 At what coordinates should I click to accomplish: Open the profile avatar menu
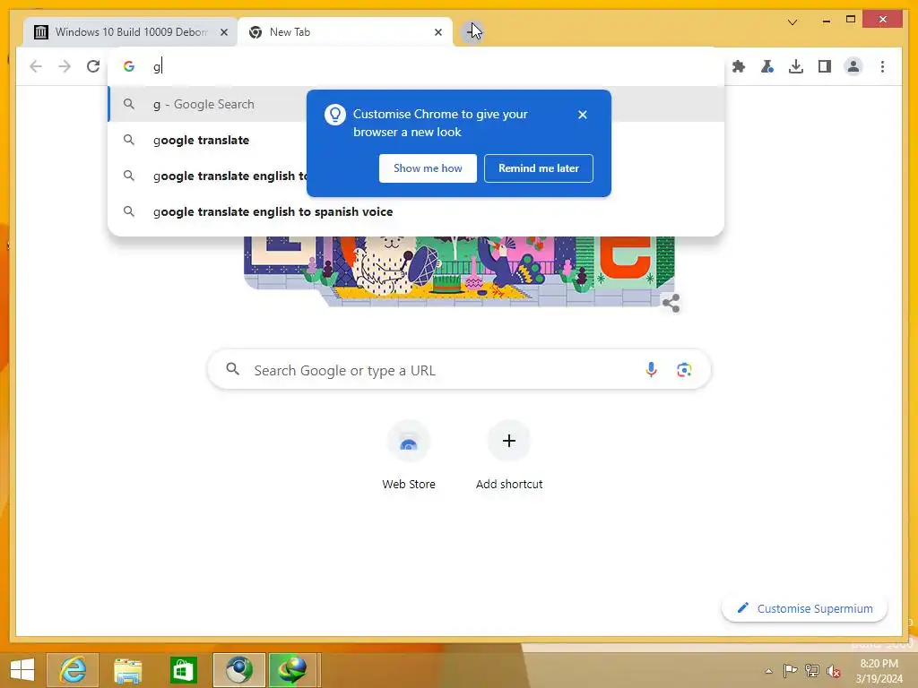coord(853,66)
